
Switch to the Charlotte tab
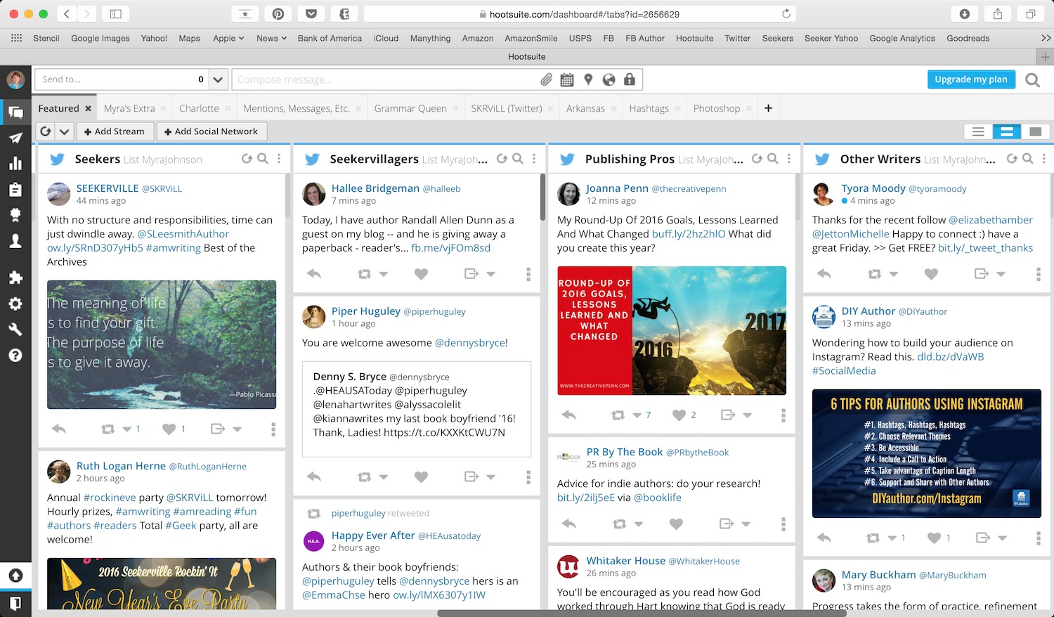[x=199, y=108]
